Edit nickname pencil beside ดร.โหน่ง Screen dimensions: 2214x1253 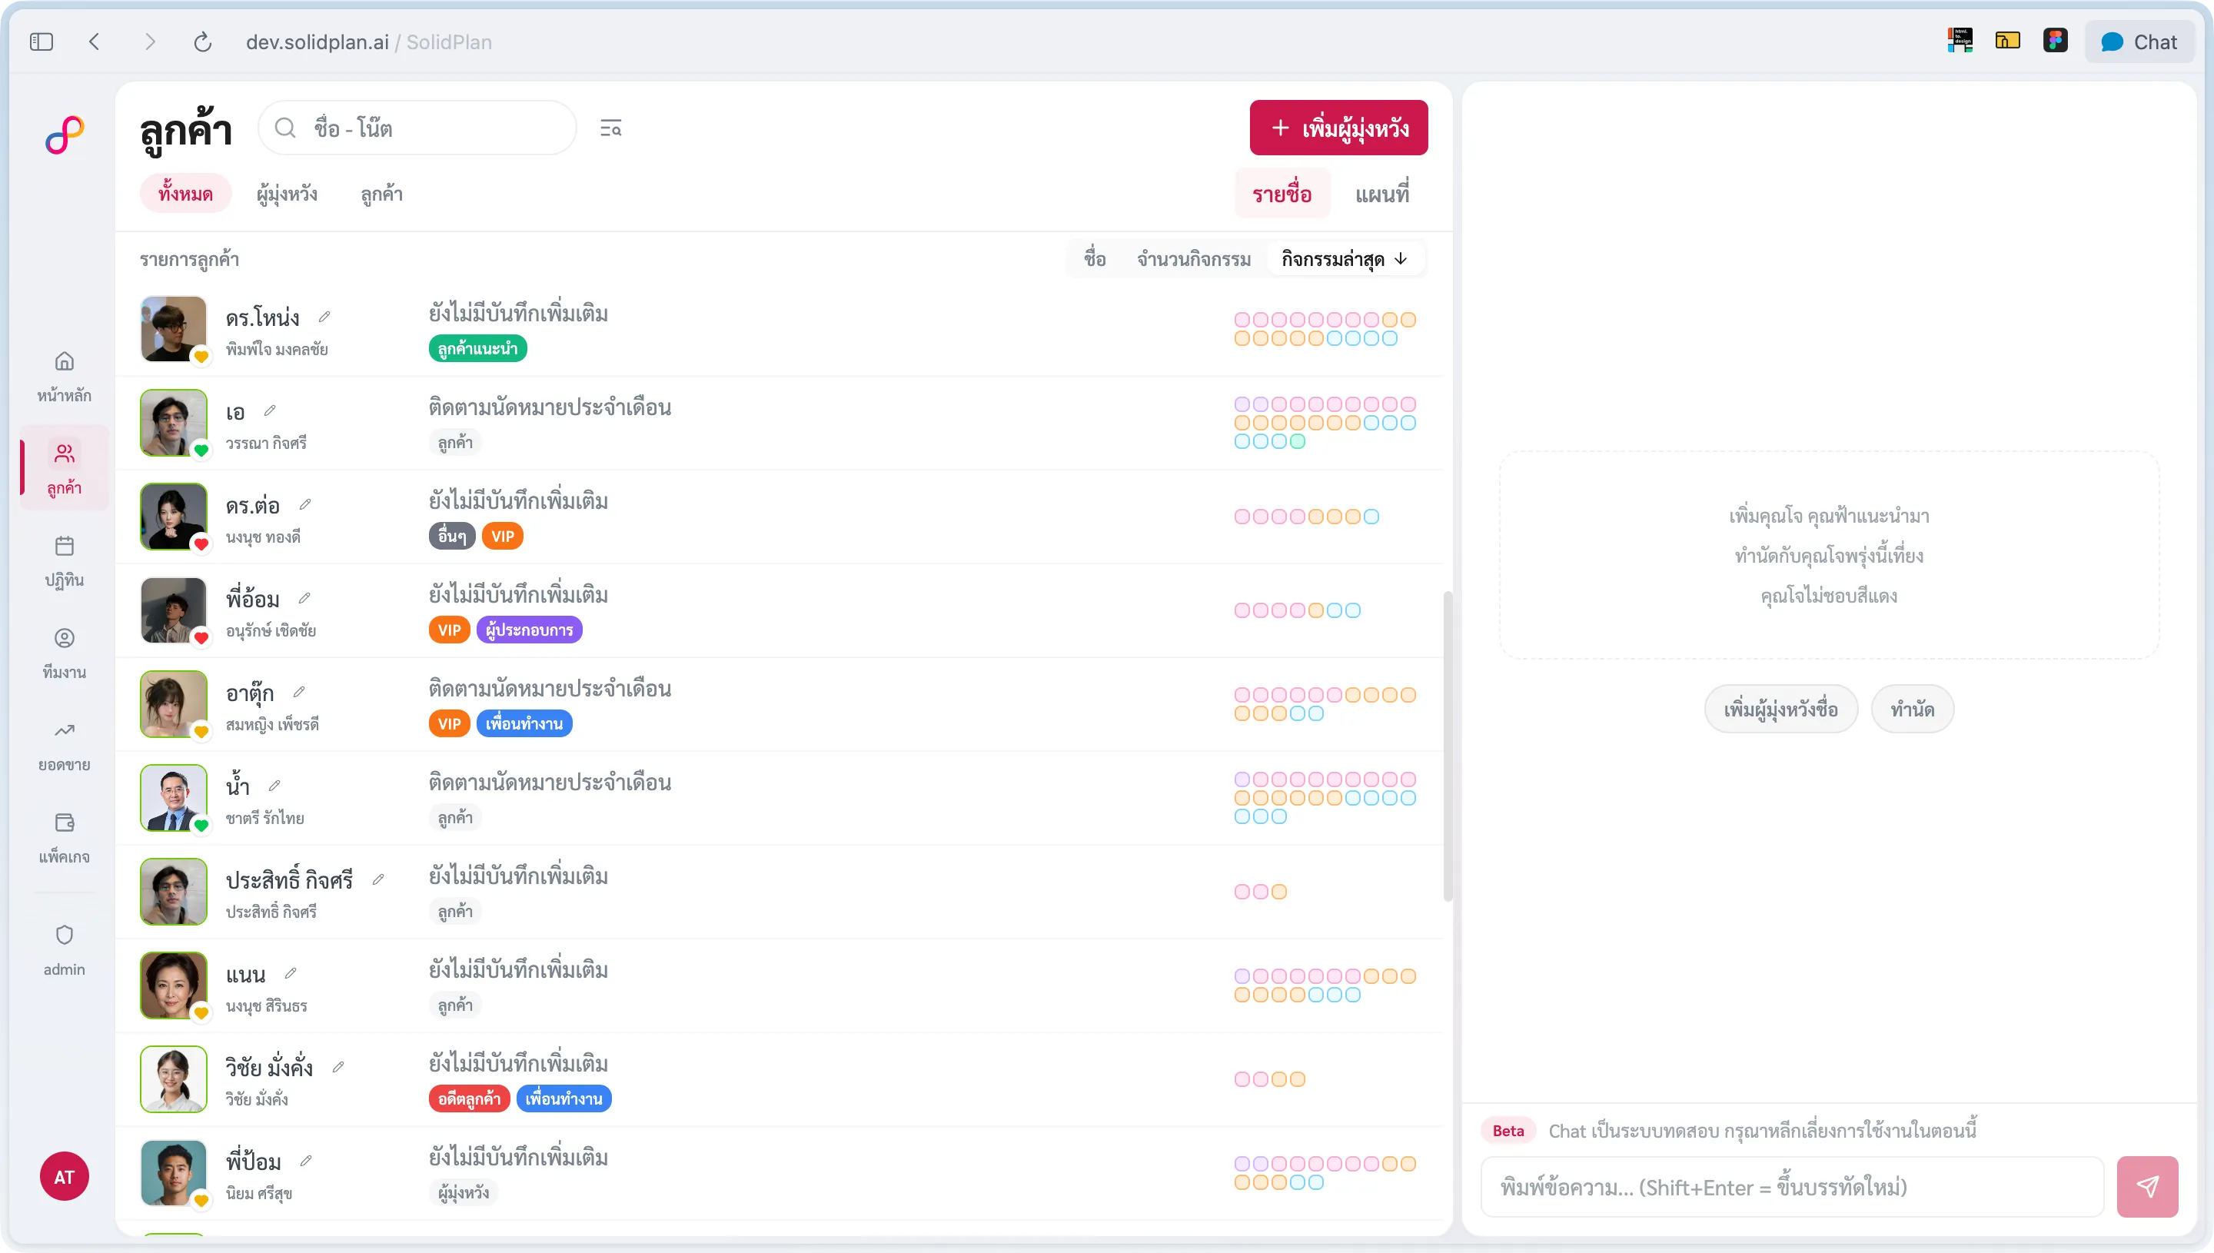click(x=324, y=317)
